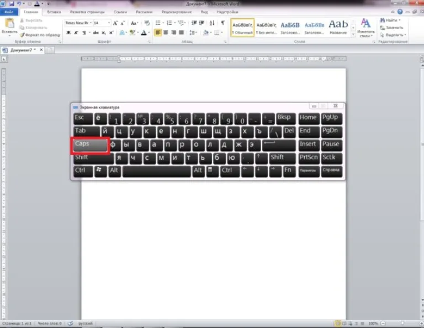The image size is (424, 328).
Task: Click the Параметры key on on-screen keyboard
Action: (309, 171)
